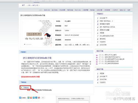Select 科幻小说 in the category menu

click(78, 10)
